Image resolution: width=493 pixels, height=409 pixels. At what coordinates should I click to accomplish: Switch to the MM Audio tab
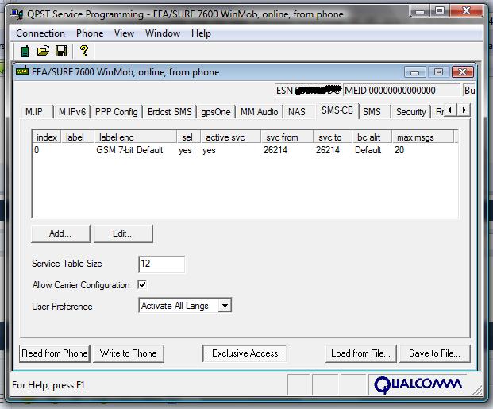[259, 112]
